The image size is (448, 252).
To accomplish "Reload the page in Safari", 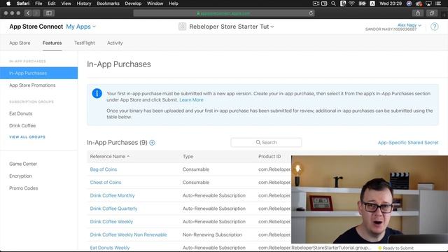I will (311, 13).
